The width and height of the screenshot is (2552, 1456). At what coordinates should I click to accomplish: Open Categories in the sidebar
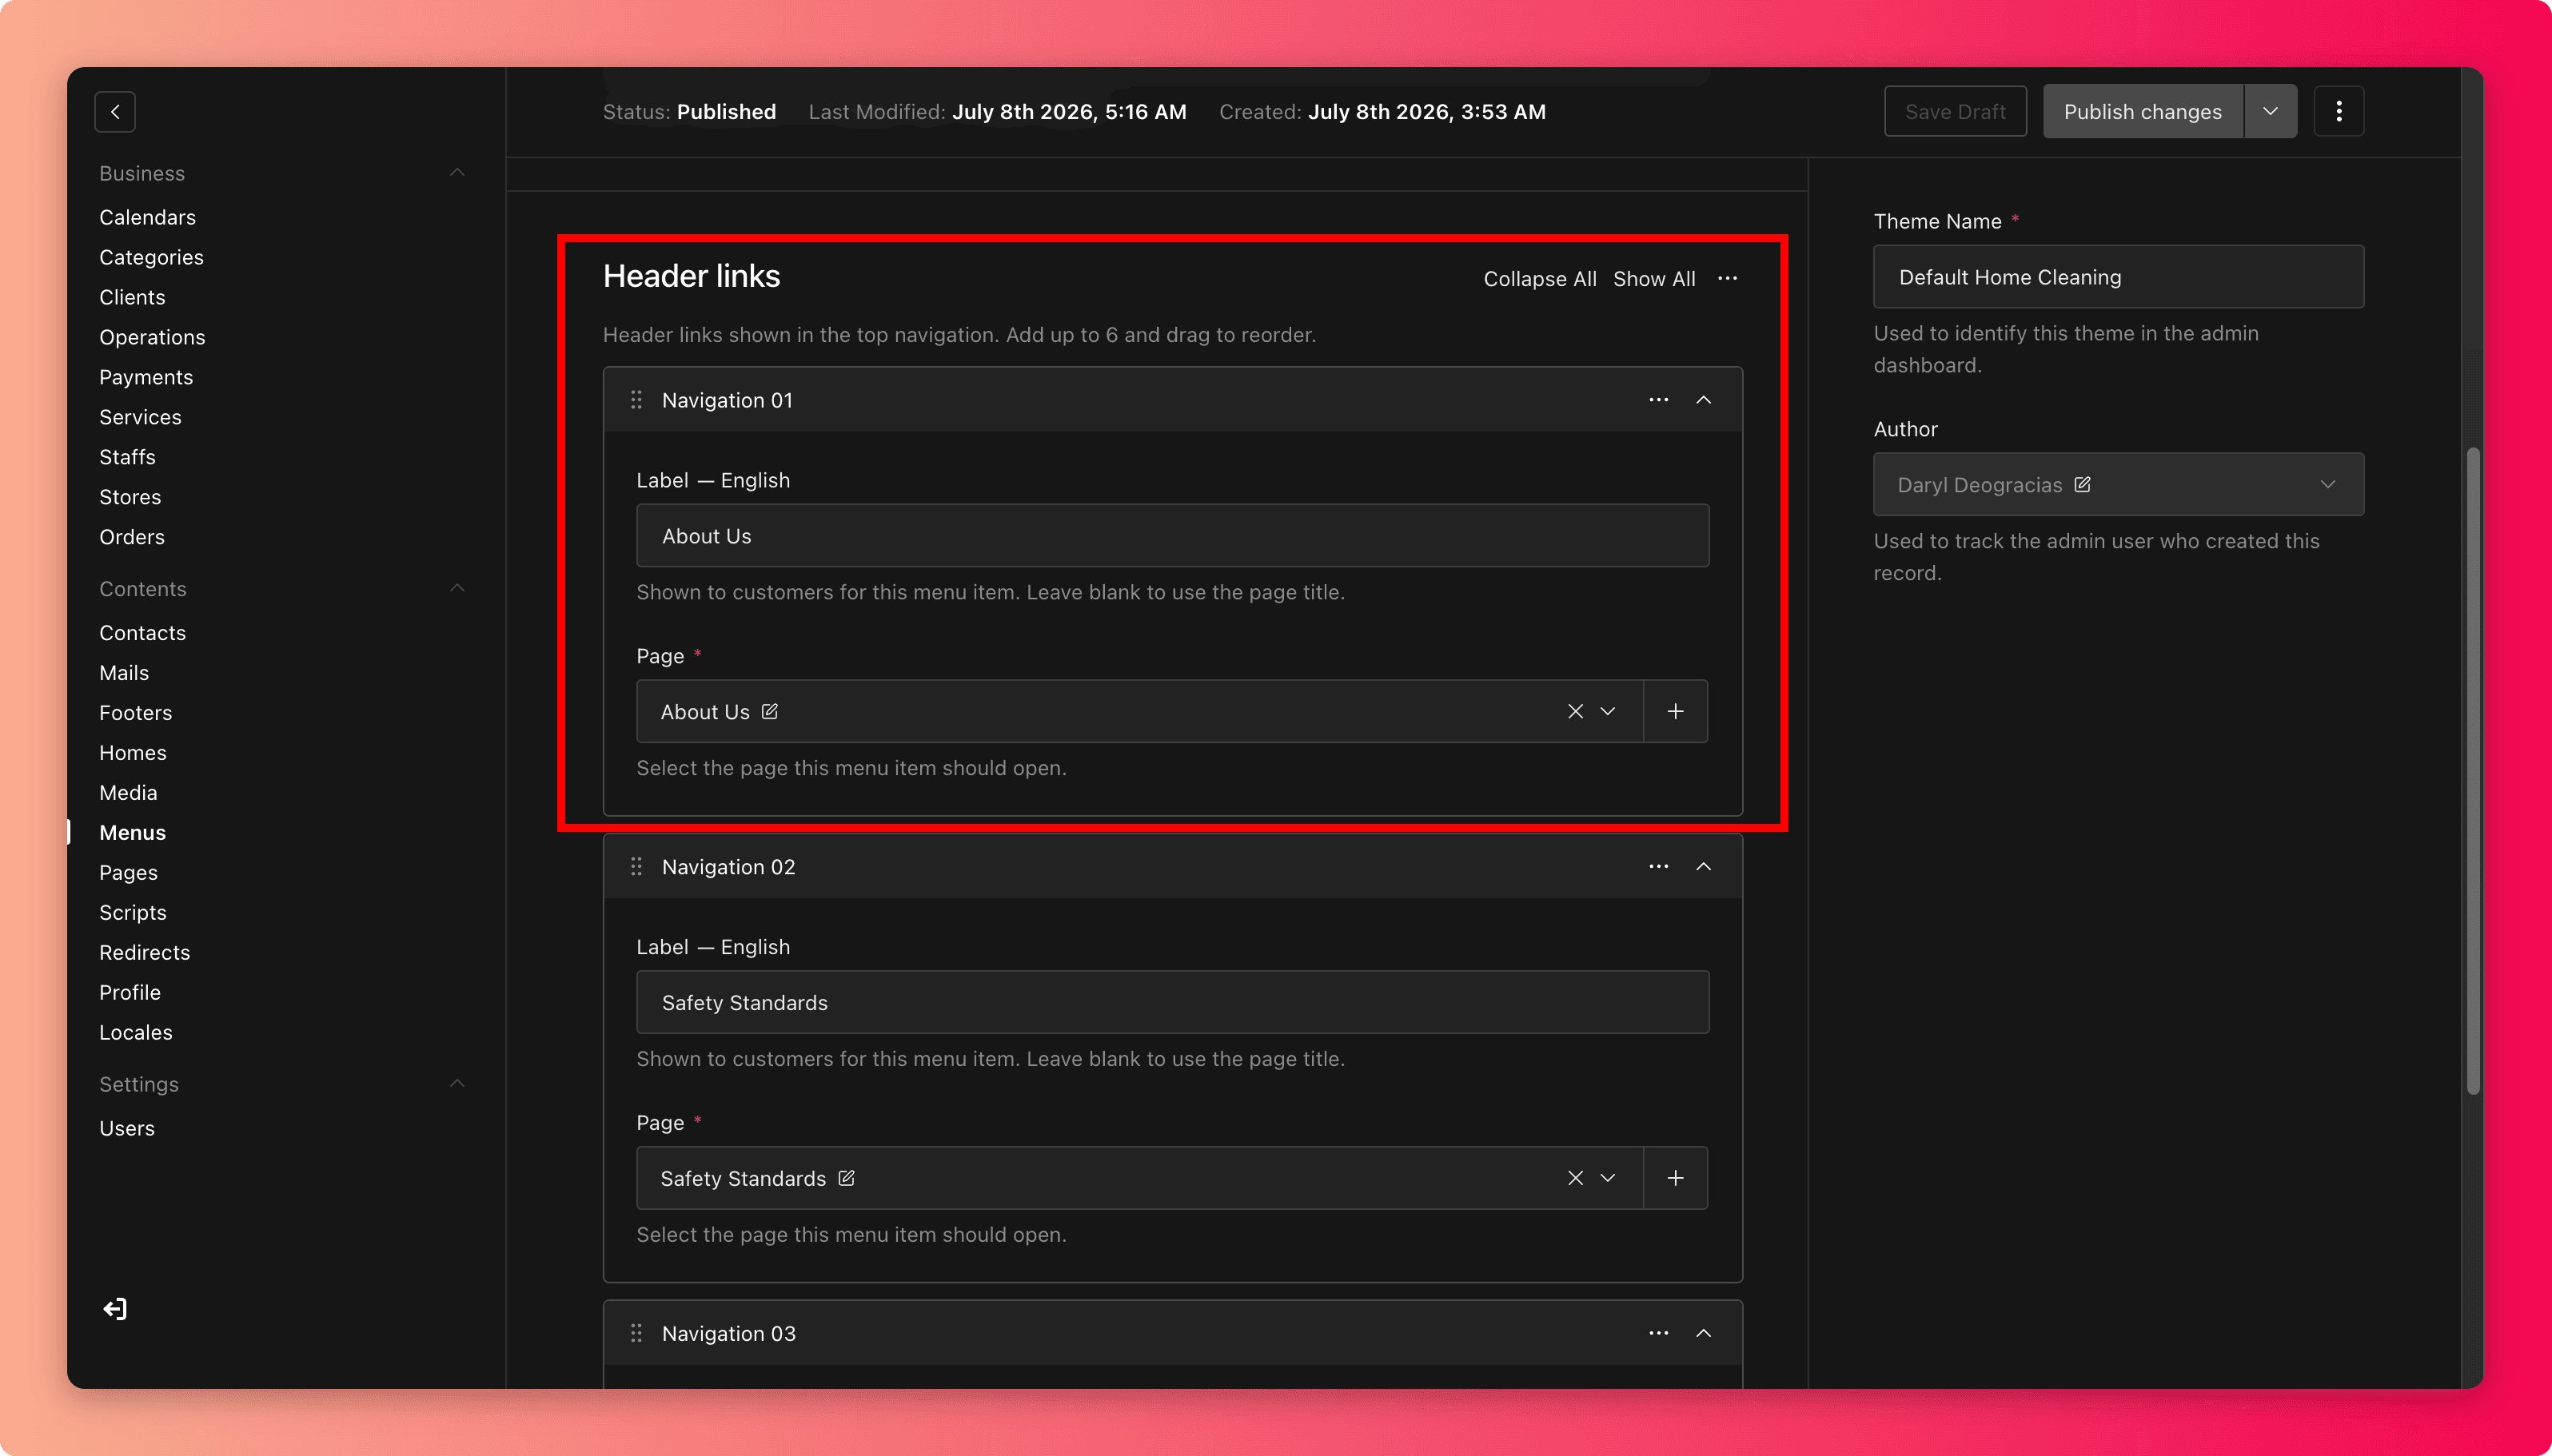[151, 257]
